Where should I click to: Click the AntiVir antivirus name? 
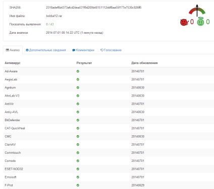tap(9, 104)
